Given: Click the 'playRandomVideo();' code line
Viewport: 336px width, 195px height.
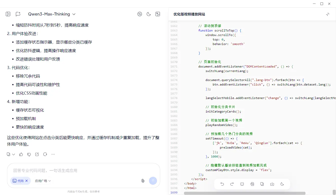Looking at the screenshot, I should (x=222, y=125).
